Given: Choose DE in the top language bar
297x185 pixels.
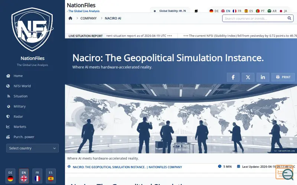Looking at the screenshot, I should tap(214, 11).
